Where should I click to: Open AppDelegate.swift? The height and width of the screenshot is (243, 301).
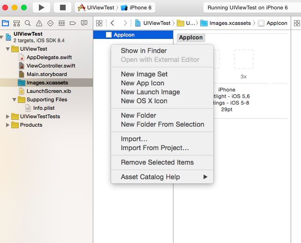pyautogui.click(x=45, y=57)
